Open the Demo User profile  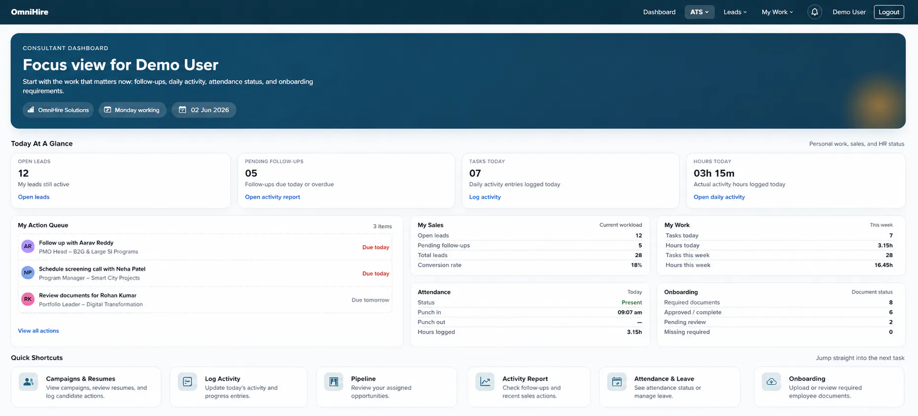click(849, 12)
